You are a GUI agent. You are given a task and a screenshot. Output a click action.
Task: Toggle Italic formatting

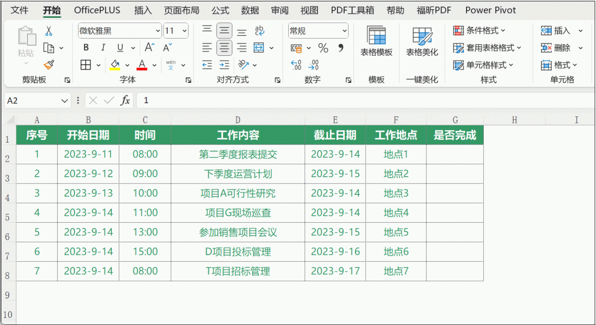click(x=103, y=48)
